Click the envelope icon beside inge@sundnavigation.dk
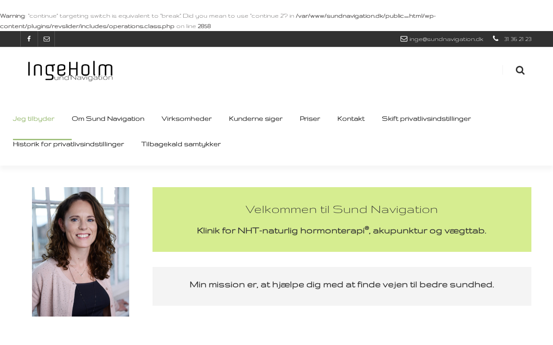The width and height of the screenshot is (553, 345). click(404, 39)
